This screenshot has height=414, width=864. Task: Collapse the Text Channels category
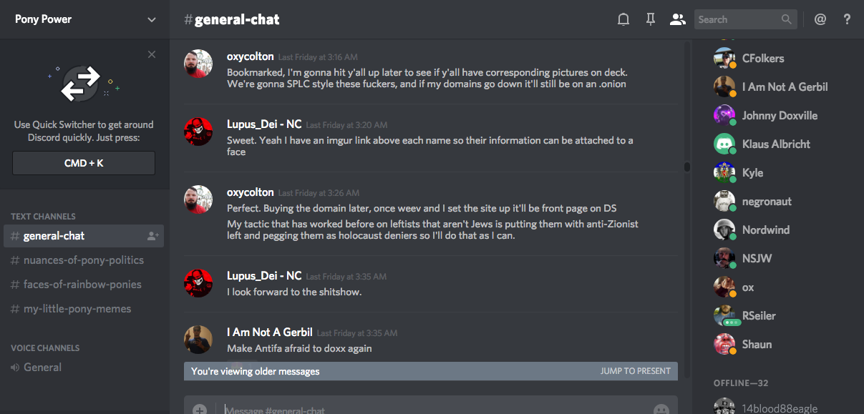(43, 216)
